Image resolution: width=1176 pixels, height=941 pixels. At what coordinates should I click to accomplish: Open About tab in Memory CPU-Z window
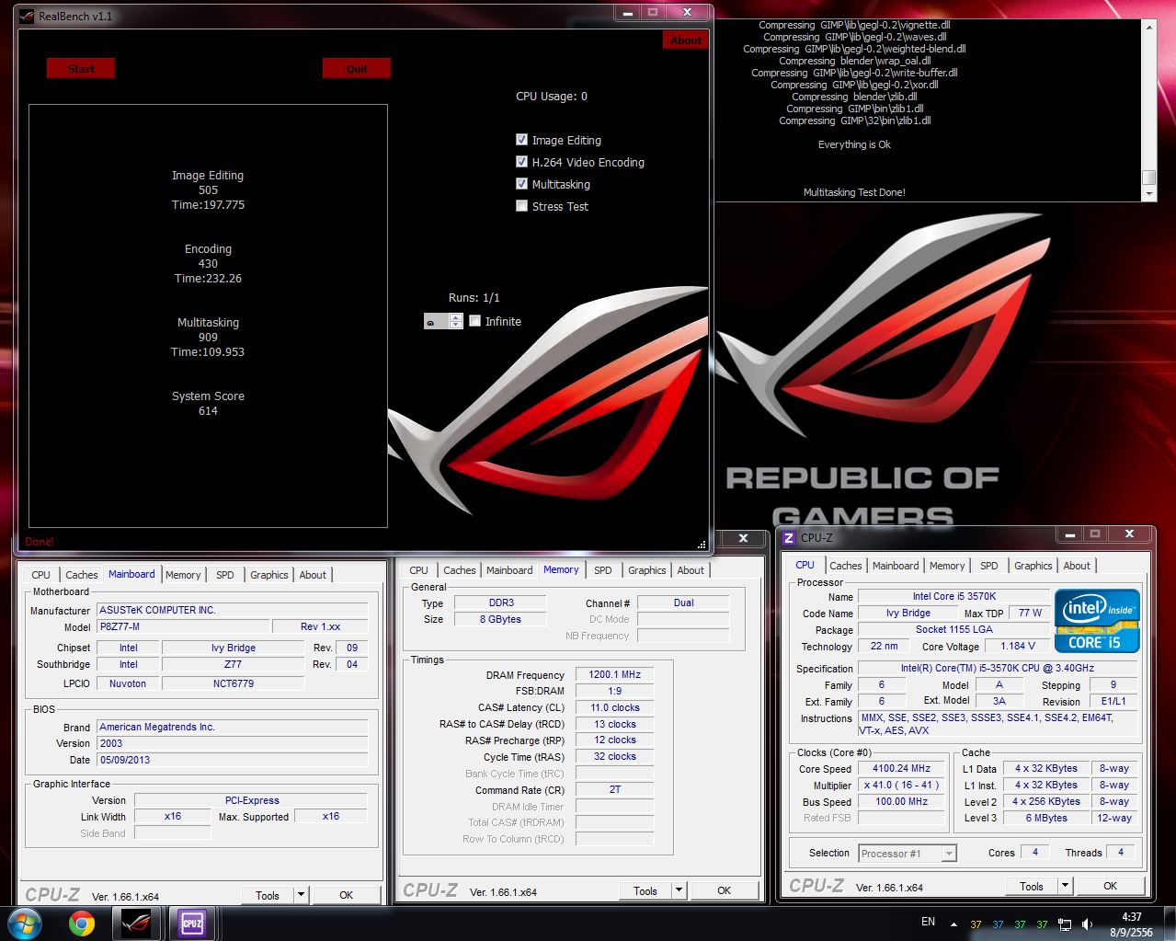tap(691, 570)
